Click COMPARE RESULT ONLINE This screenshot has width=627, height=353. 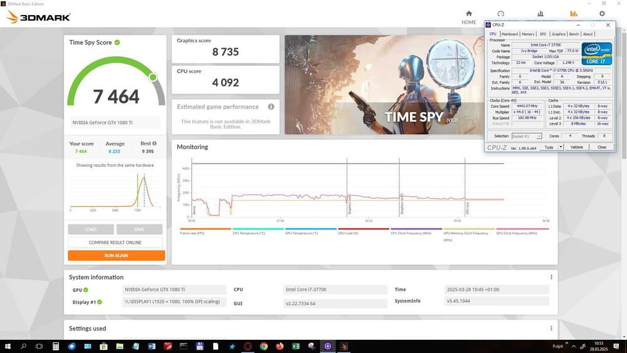coord(115,242)
